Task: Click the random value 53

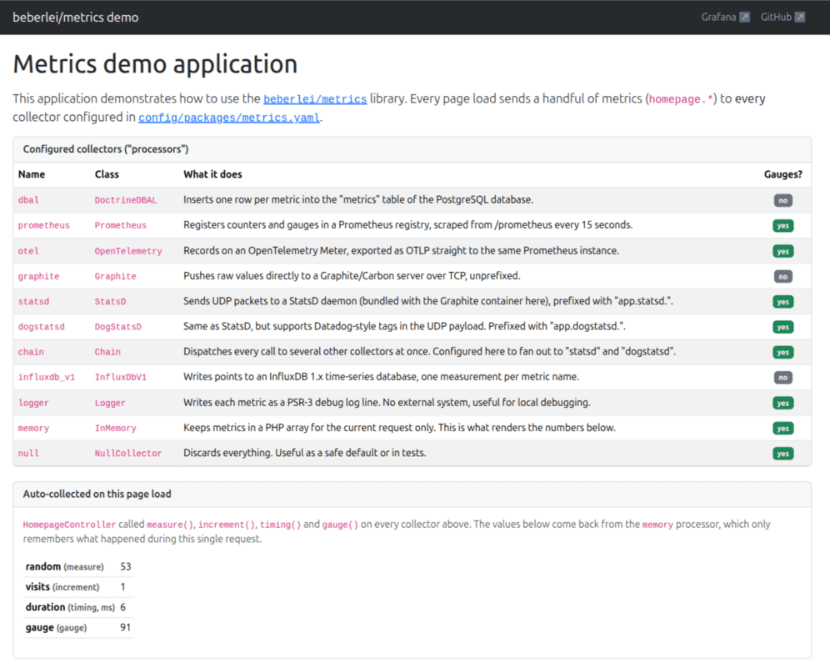Action: point(126,567)
